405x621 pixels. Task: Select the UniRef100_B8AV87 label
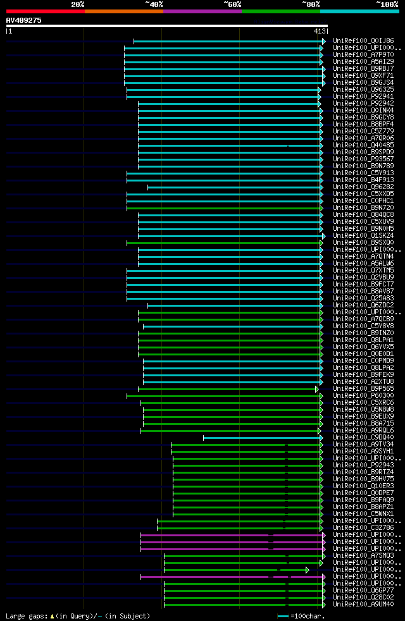(x=363, y=291)
